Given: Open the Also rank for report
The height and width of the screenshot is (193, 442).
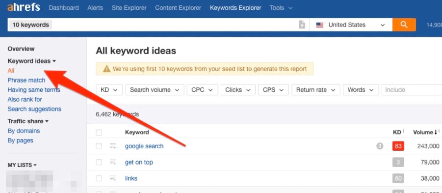Looking at the screenshot, I should point(25,99).
